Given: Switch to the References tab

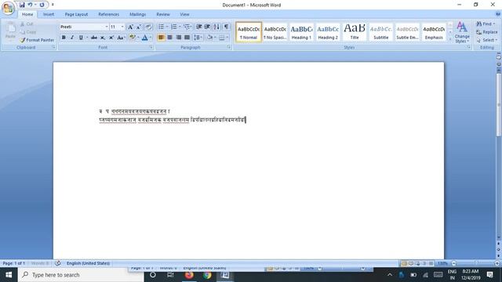Looking at the screenshot, I should pyautogui.click(x=108, y=14).
